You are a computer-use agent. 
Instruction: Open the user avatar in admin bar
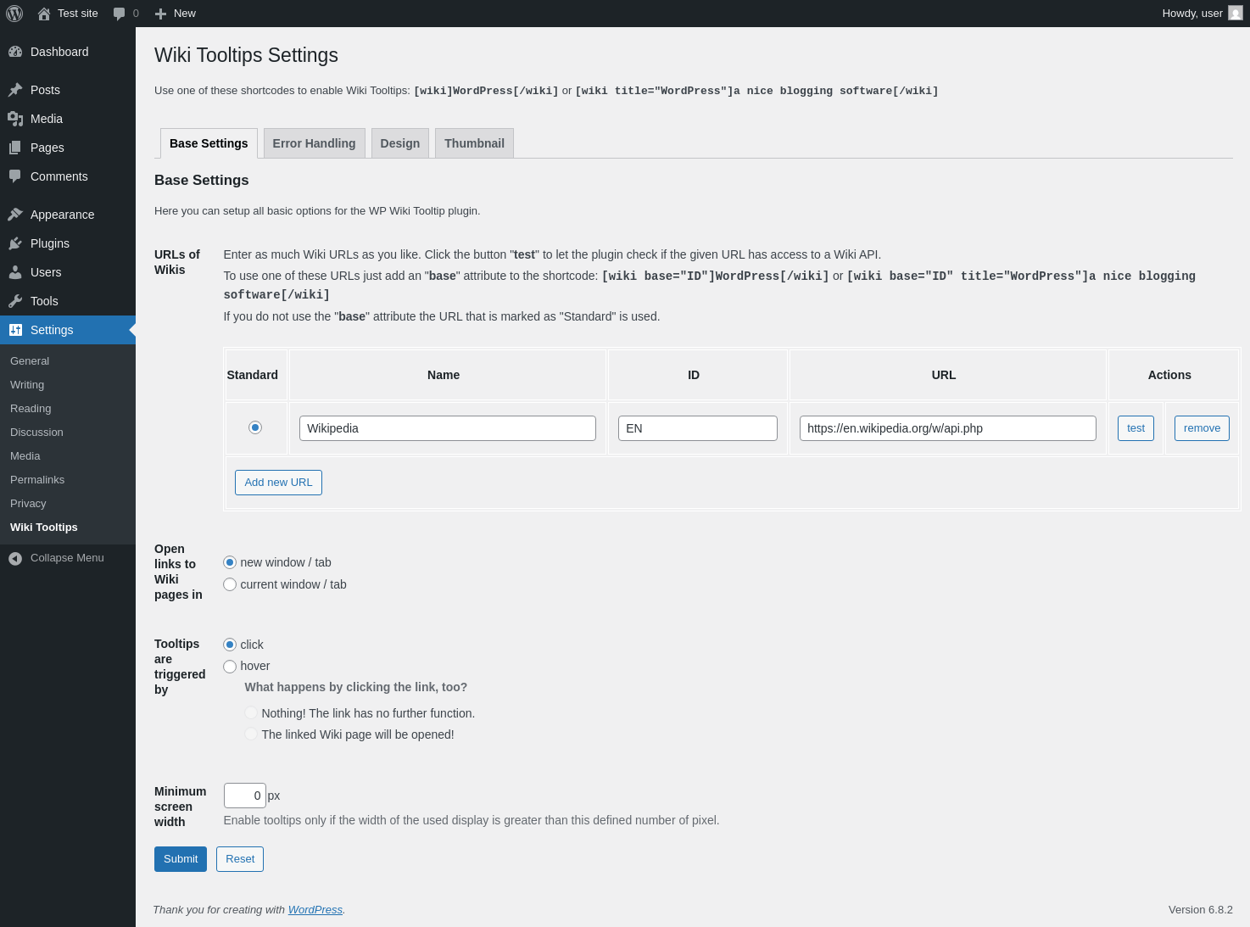point(1236,13)
